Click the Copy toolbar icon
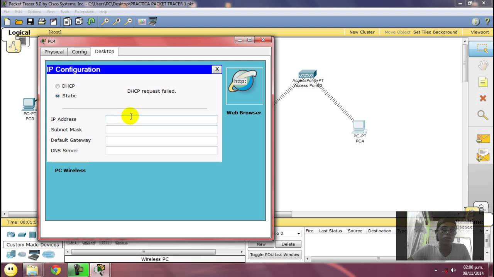The width and height of the screenshot is (494, 277). (x=68, y=22)
